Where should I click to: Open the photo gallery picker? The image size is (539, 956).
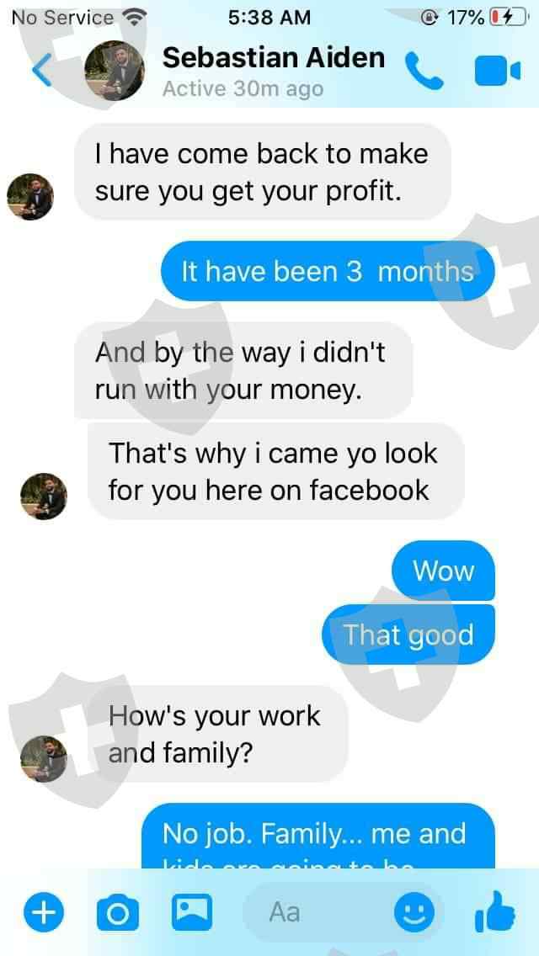tap(192, 911)
